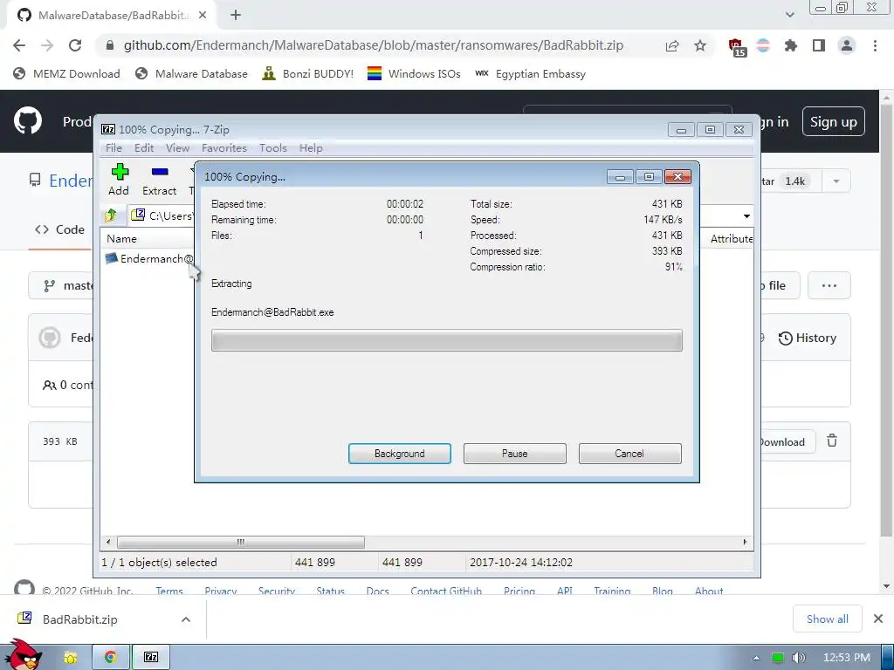Open the Help menu in 7-Zip
The width and height of the screenshot is (894, 670).
point(311,148)
